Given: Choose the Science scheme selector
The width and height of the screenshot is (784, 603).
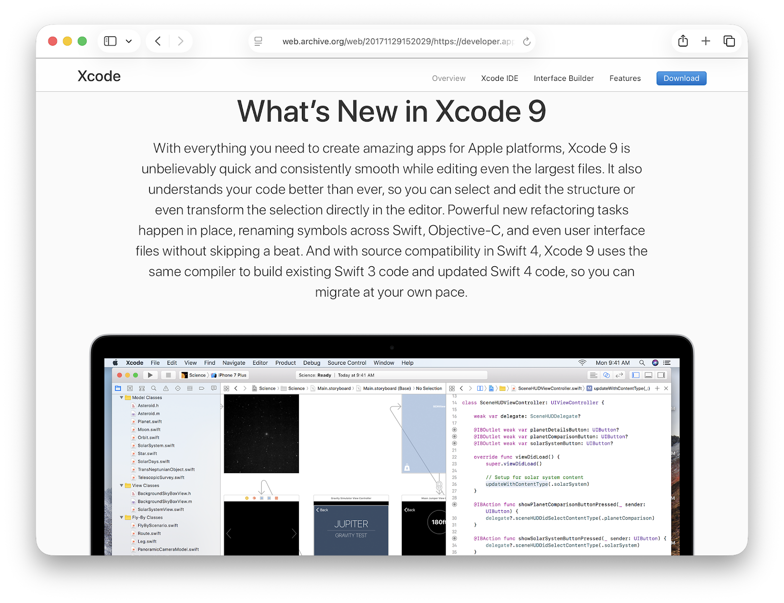Looking at the screenshot, I should click(x=194, y=375).
